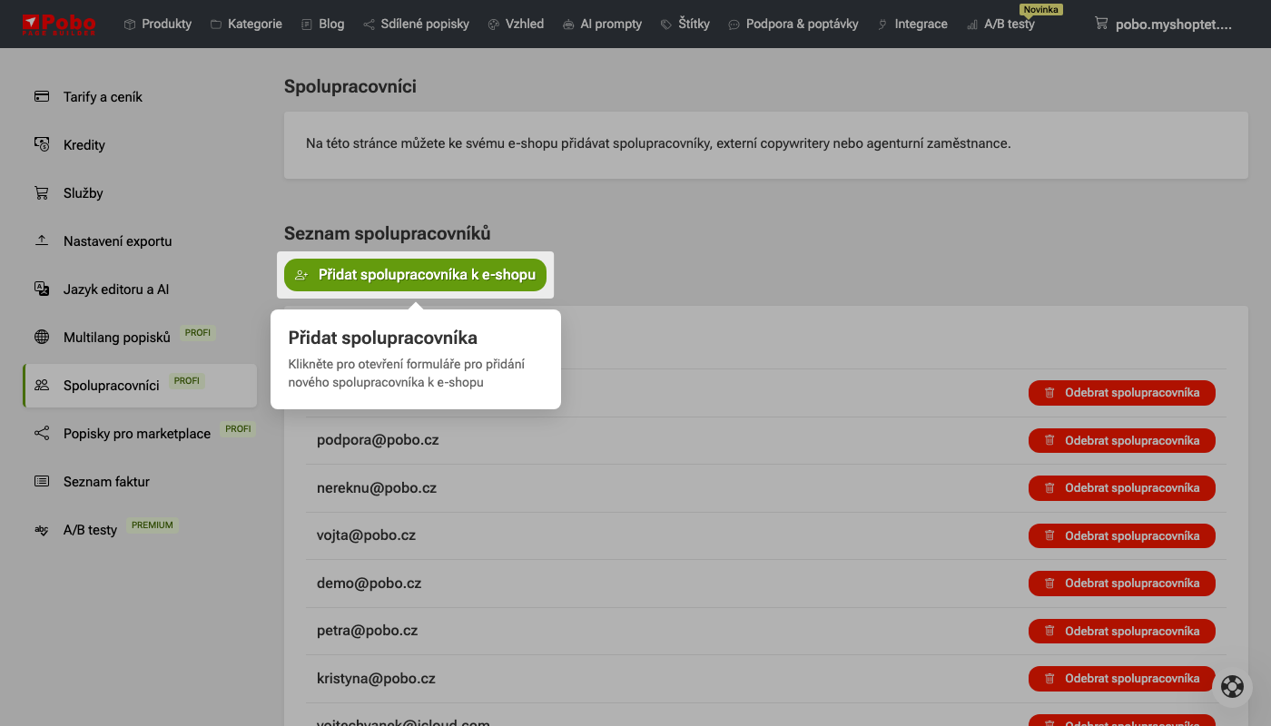Click the list icon beside Seznam faktur
The width and height of the screenshot is (1271, 726).
42,482
